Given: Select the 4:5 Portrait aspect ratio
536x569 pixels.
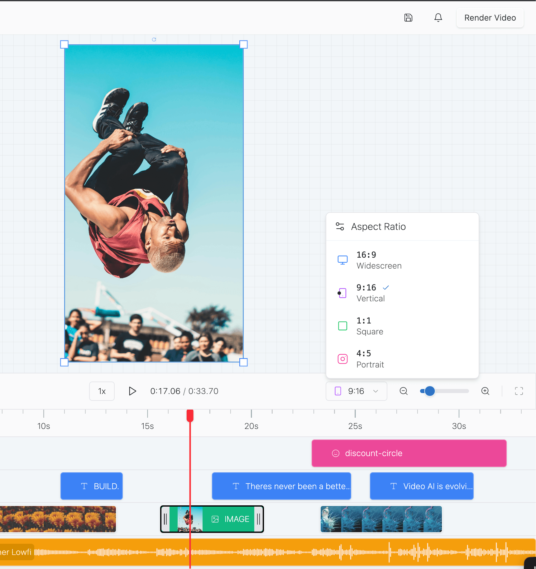Looking at the screenshot, I should point(370,359).
